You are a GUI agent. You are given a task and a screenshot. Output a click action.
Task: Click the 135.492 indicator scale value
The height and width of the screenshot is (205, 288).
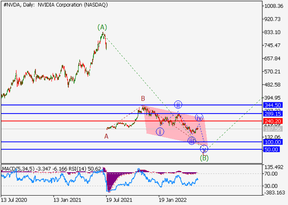point(274,167)
